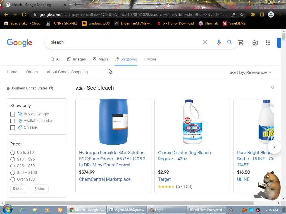The width and height of the screenshot is (286, 214).
Task: Check the Available nearby box
Action: tap(13, 121)
